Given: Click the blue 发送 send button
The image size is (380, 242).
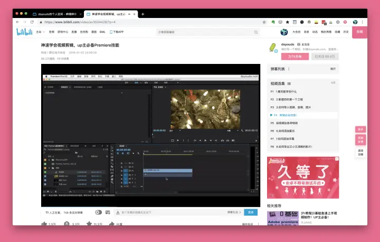Looking at the screenshot, I should pyautogui.click(x=251, y=212).
